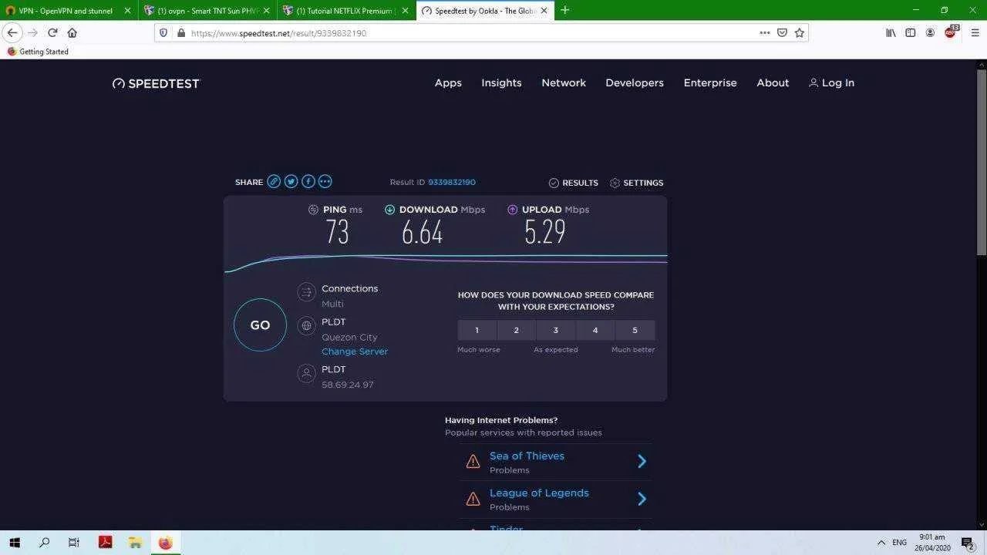Click the Change Server link
The height and width of the screenshot is (555, 987).
(x=355, y=351)
